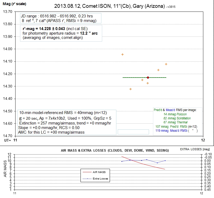
Task: Click the 'Extinction = 257 mmag/airmass' line
Action: coord(65,123)
